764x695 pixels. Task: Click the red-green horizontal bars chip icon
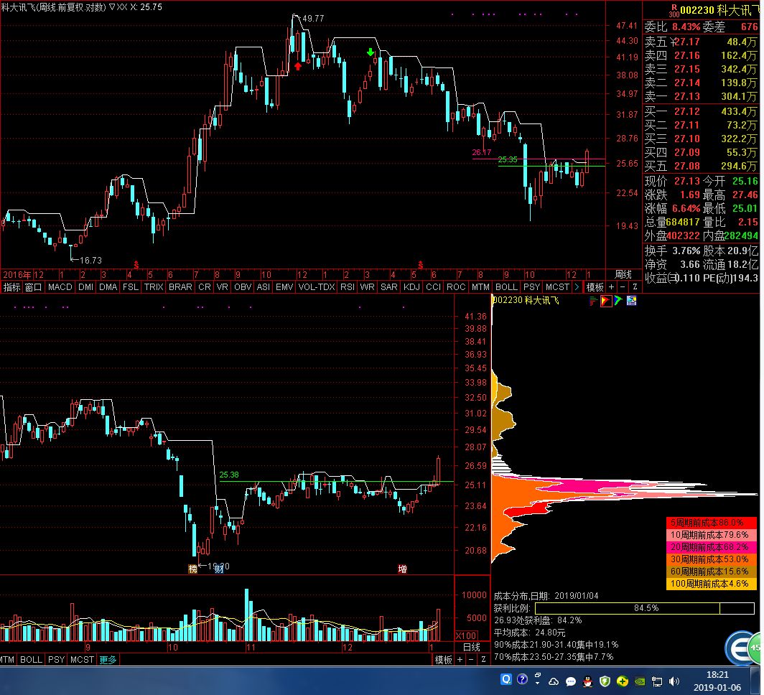click(x=593, y=301)
